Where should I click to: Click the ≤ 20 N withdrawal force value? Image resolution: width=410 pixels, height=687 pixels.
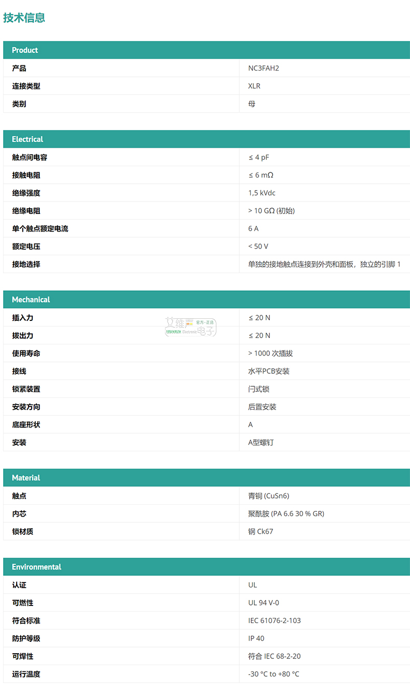tap(259, 335)
